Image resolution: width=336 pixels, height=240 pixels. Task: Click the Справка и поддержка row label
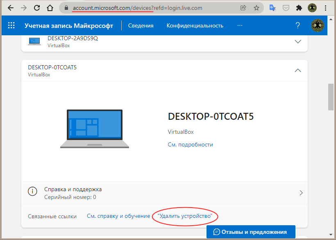pyautogui.click(x=73, y=190)
